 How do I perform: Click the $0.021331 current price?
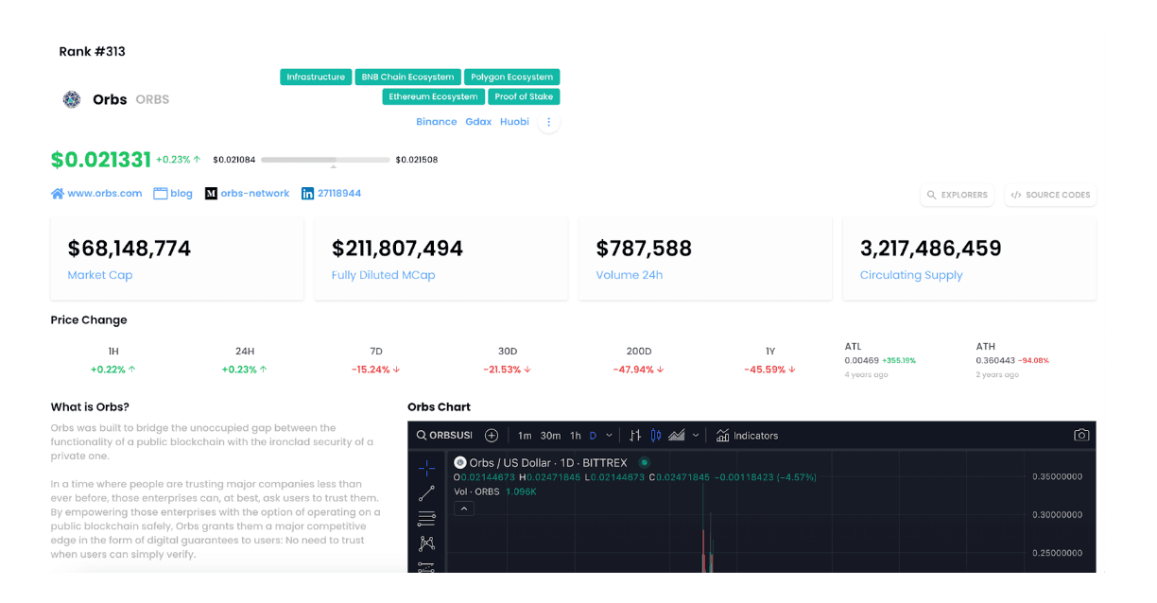point(101,160)
